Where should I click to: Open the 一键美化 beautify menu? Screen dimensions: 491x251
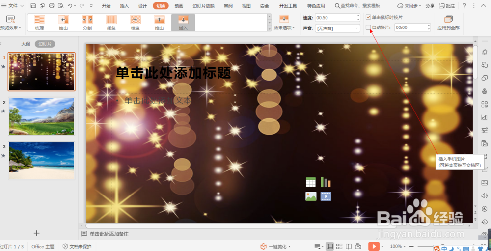pyautogui.click(x=275, y=246)
